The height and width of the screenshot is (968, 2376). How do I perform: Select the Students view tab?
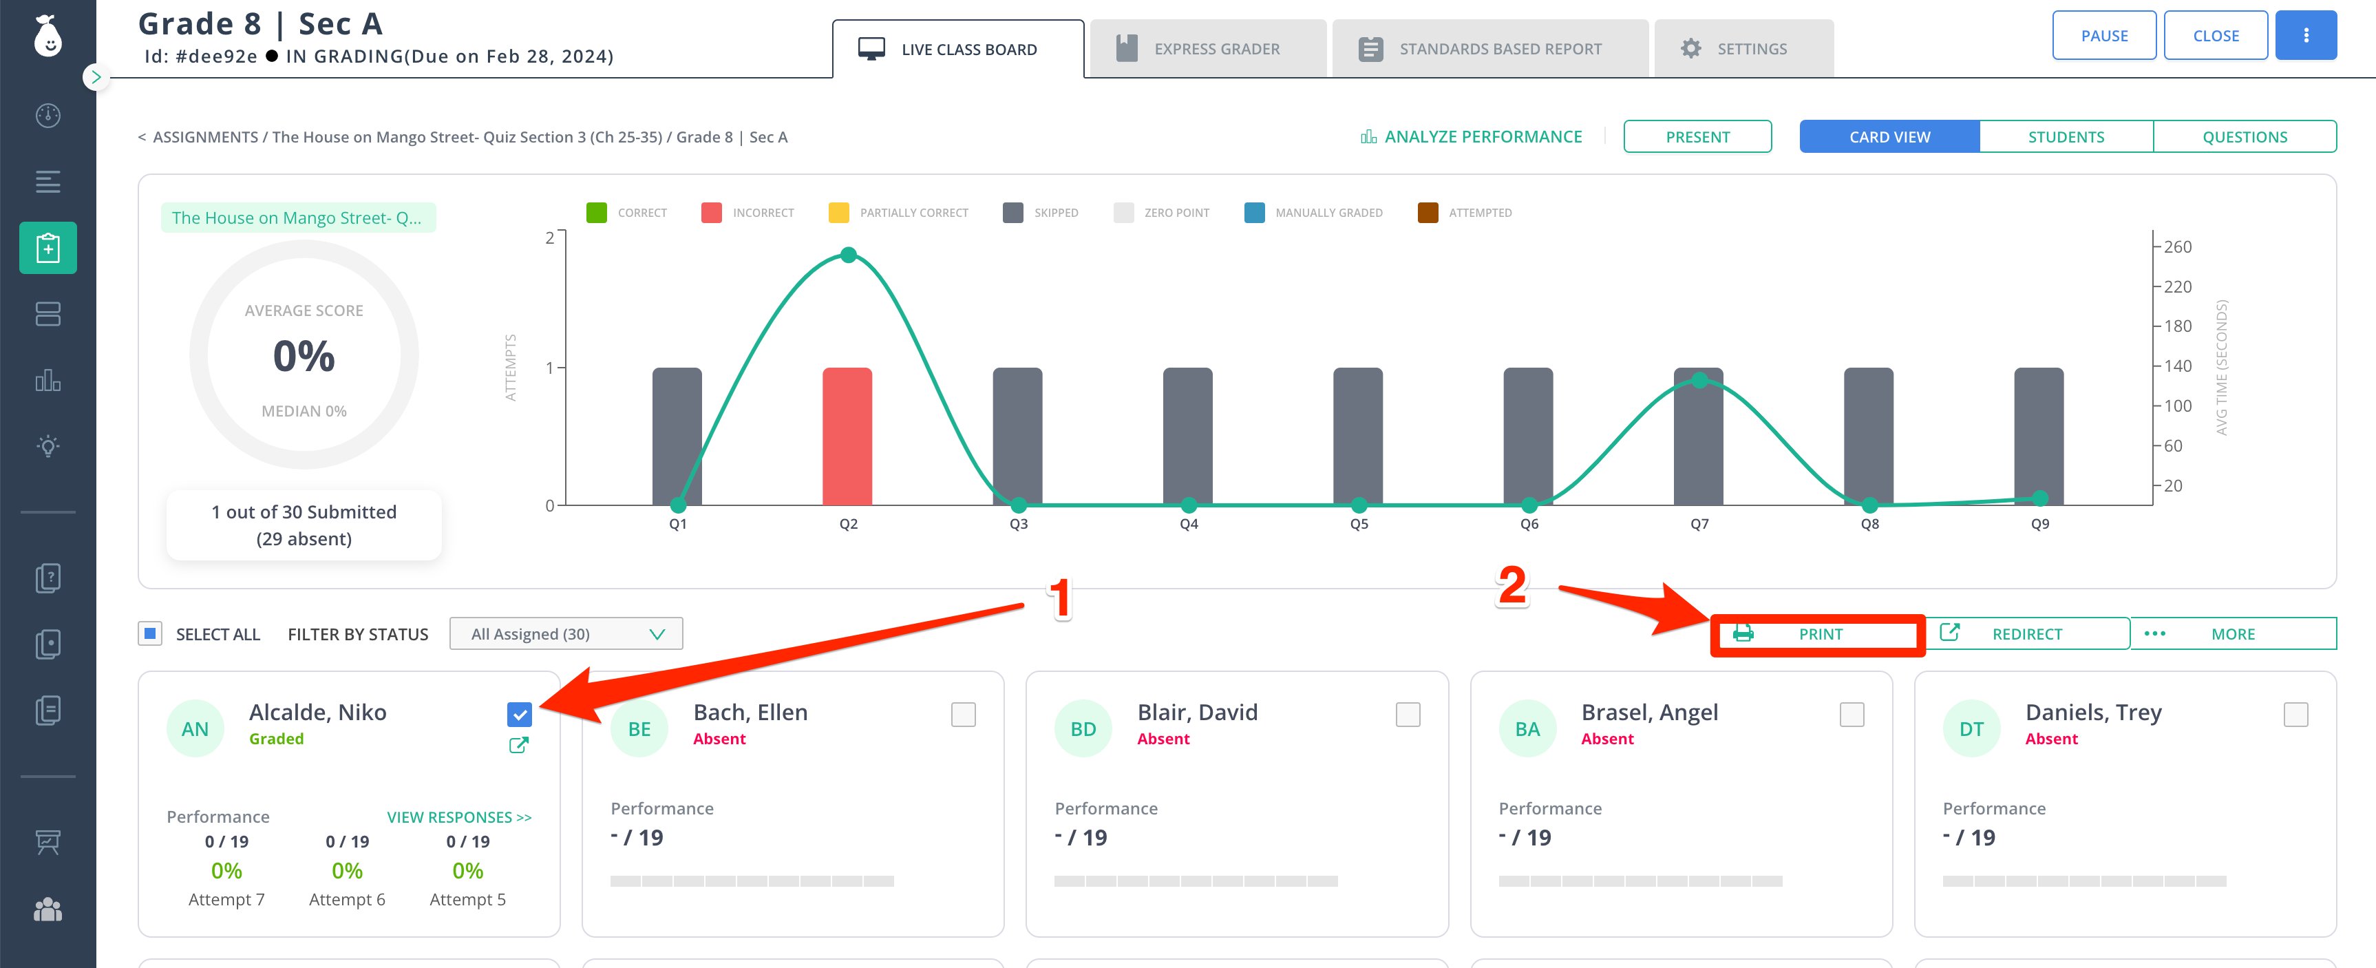(2066, 136)
